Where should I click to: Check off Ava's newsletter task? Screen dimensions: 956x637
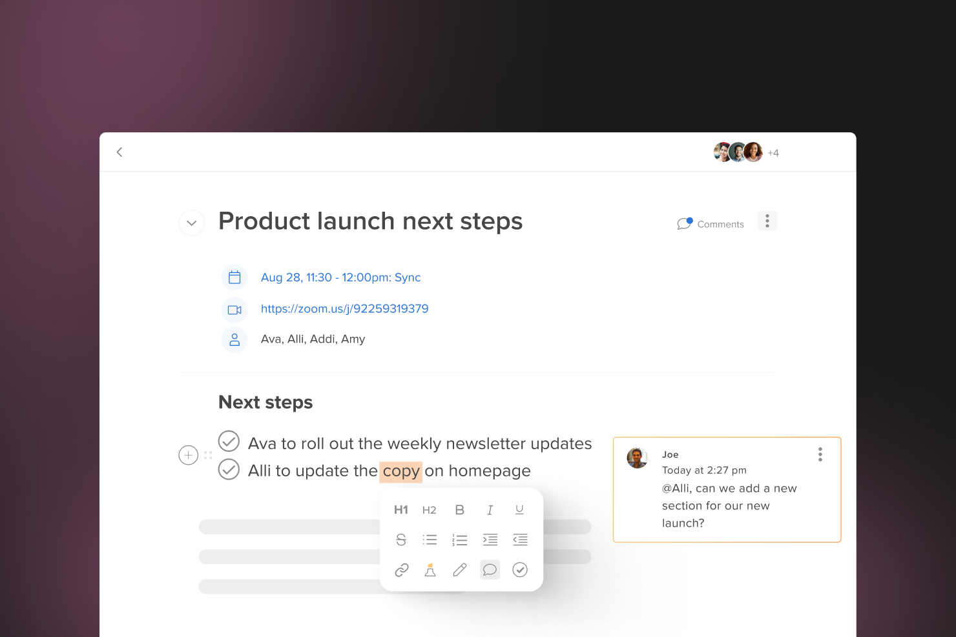[229, 441]
